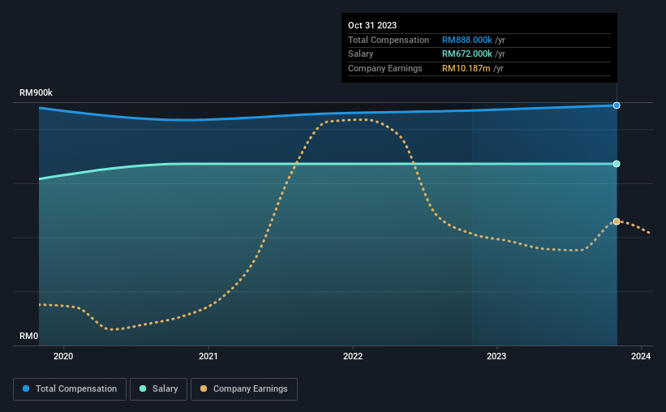Click the Company Earnings tooltip row label
The width and height of the screenshot is (666, 412).
pos(385,68)
